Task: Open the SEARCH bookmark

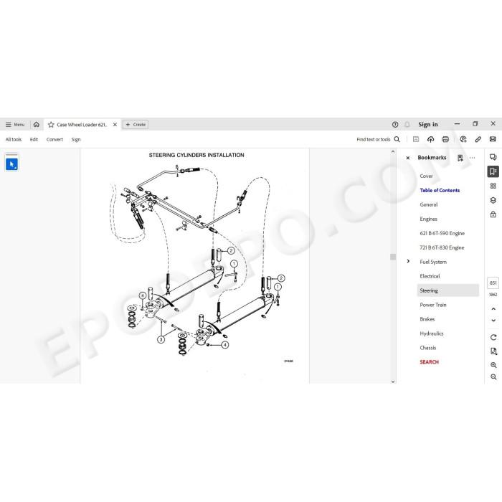Action: click(x=429, y=362)
